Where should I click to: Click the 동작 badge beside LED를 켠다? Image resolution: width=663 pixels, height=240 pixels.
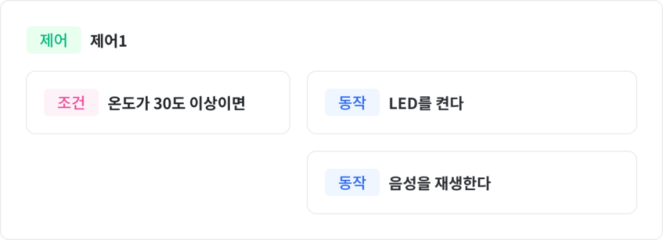[352, 102]
